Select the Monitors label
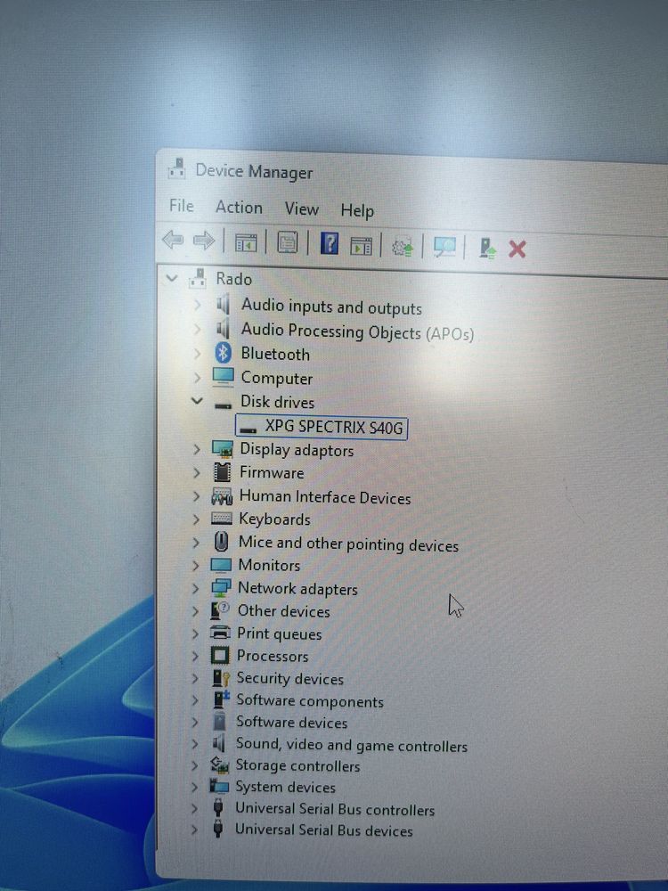This screenshot has height=891, width=668. pos(269,565)
